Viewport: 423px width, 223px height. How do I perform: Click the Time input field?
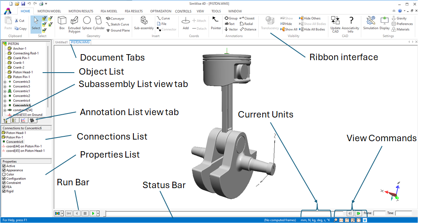(x=404, y=213)
